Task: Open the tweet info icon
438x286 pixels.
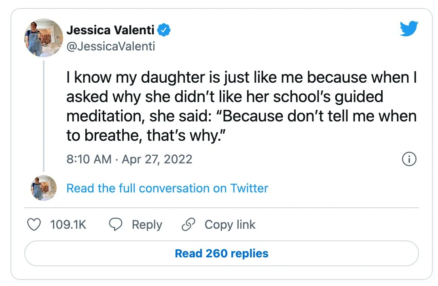Action: [x=409, y=159]
